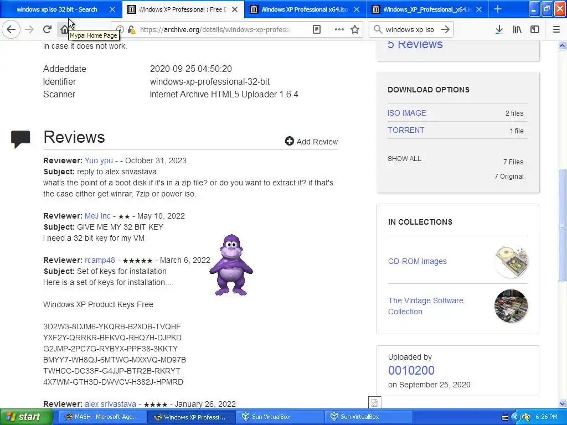This screenshot has height=425, width=567.
Task: Click the Reviews speech bubble icon
Action: click(x=20, y=139)
